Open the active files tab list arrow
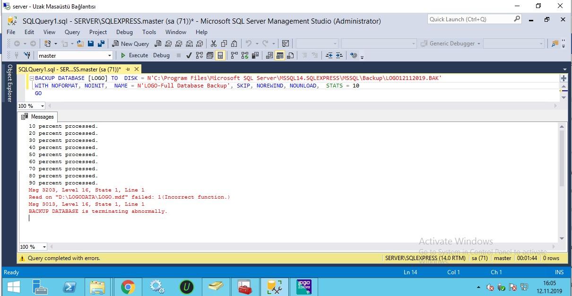 click(564, 70)
